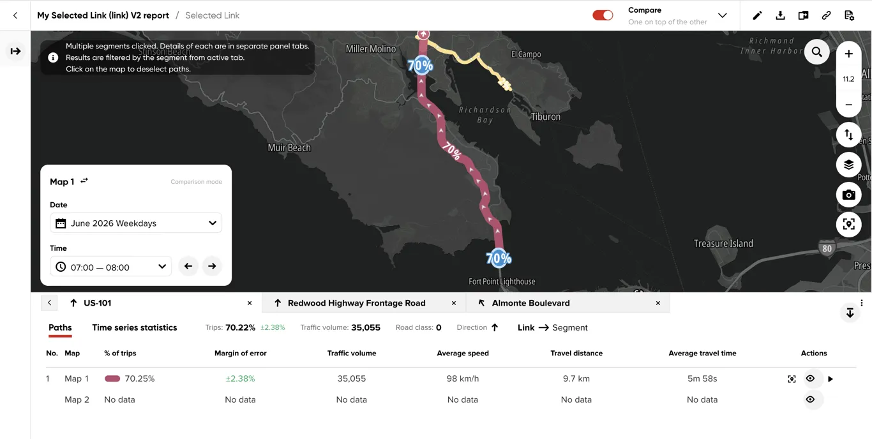Open Compare mode dropdown
Screen dimensions: 872x439
tap(722, 15)
